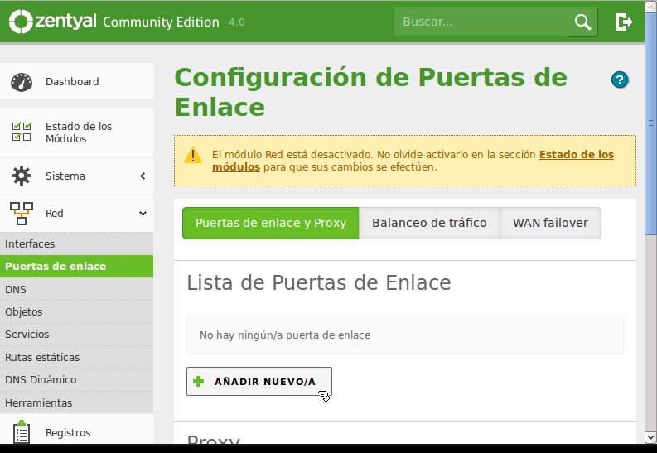657x453 pixels.
Task: Select Puertas de enlace submenu item
Action: (77, 267)
